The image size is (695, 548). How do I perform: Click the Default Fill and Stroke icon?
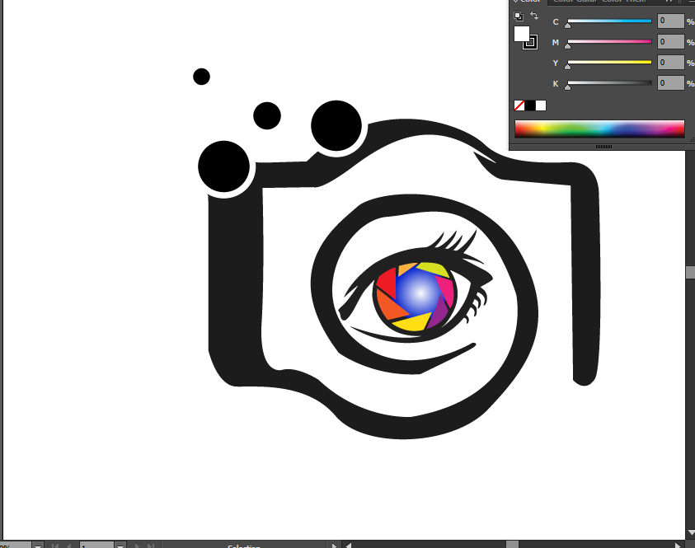(518, 16)
